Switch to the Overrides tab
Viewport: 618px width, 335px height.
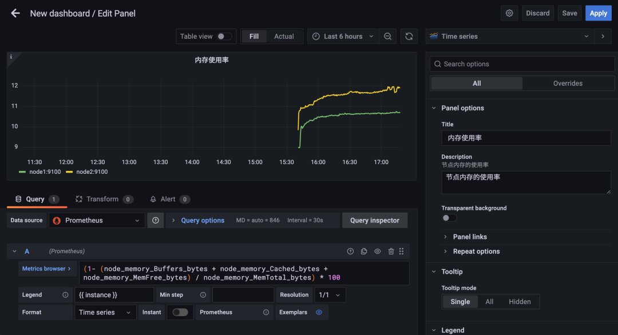pos(568,83)
